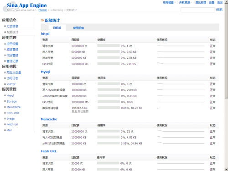228x171 pixels.
Task: Click the '0%, 4.81 KB' Memcache value
Action: click(x=129, y=137)
